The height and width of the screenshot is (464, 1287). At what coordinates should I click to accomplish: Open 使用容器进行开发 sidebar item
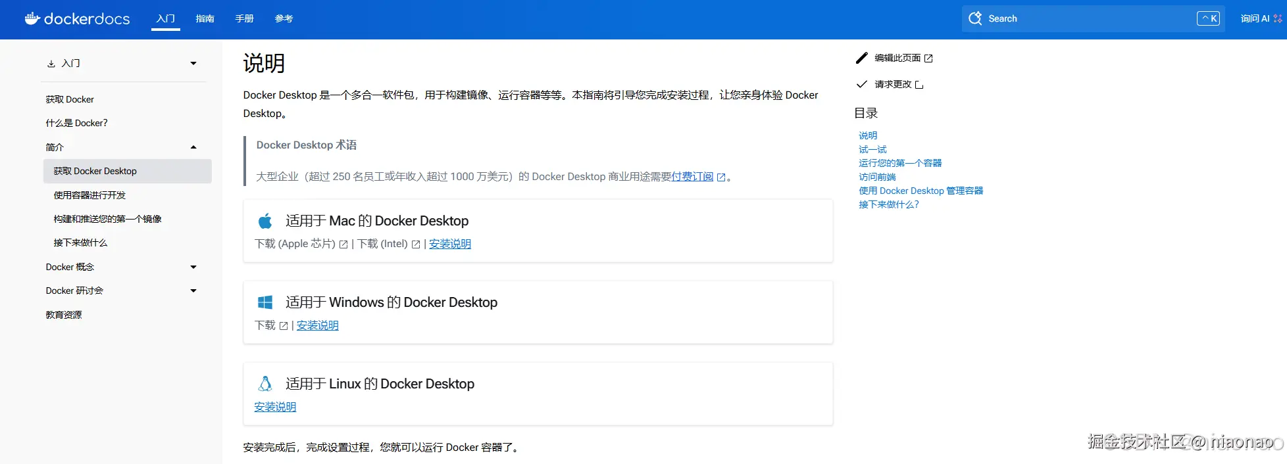click(x=89, y=195)
